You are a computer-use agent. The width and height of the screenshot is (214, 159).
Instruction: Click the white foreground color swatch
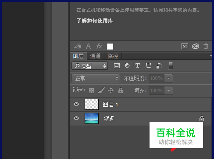click(110, 47)
